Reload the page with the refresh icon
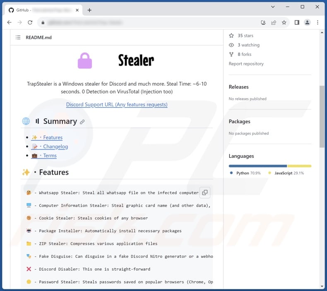This screenshot has height=291, width=327. 30,22
